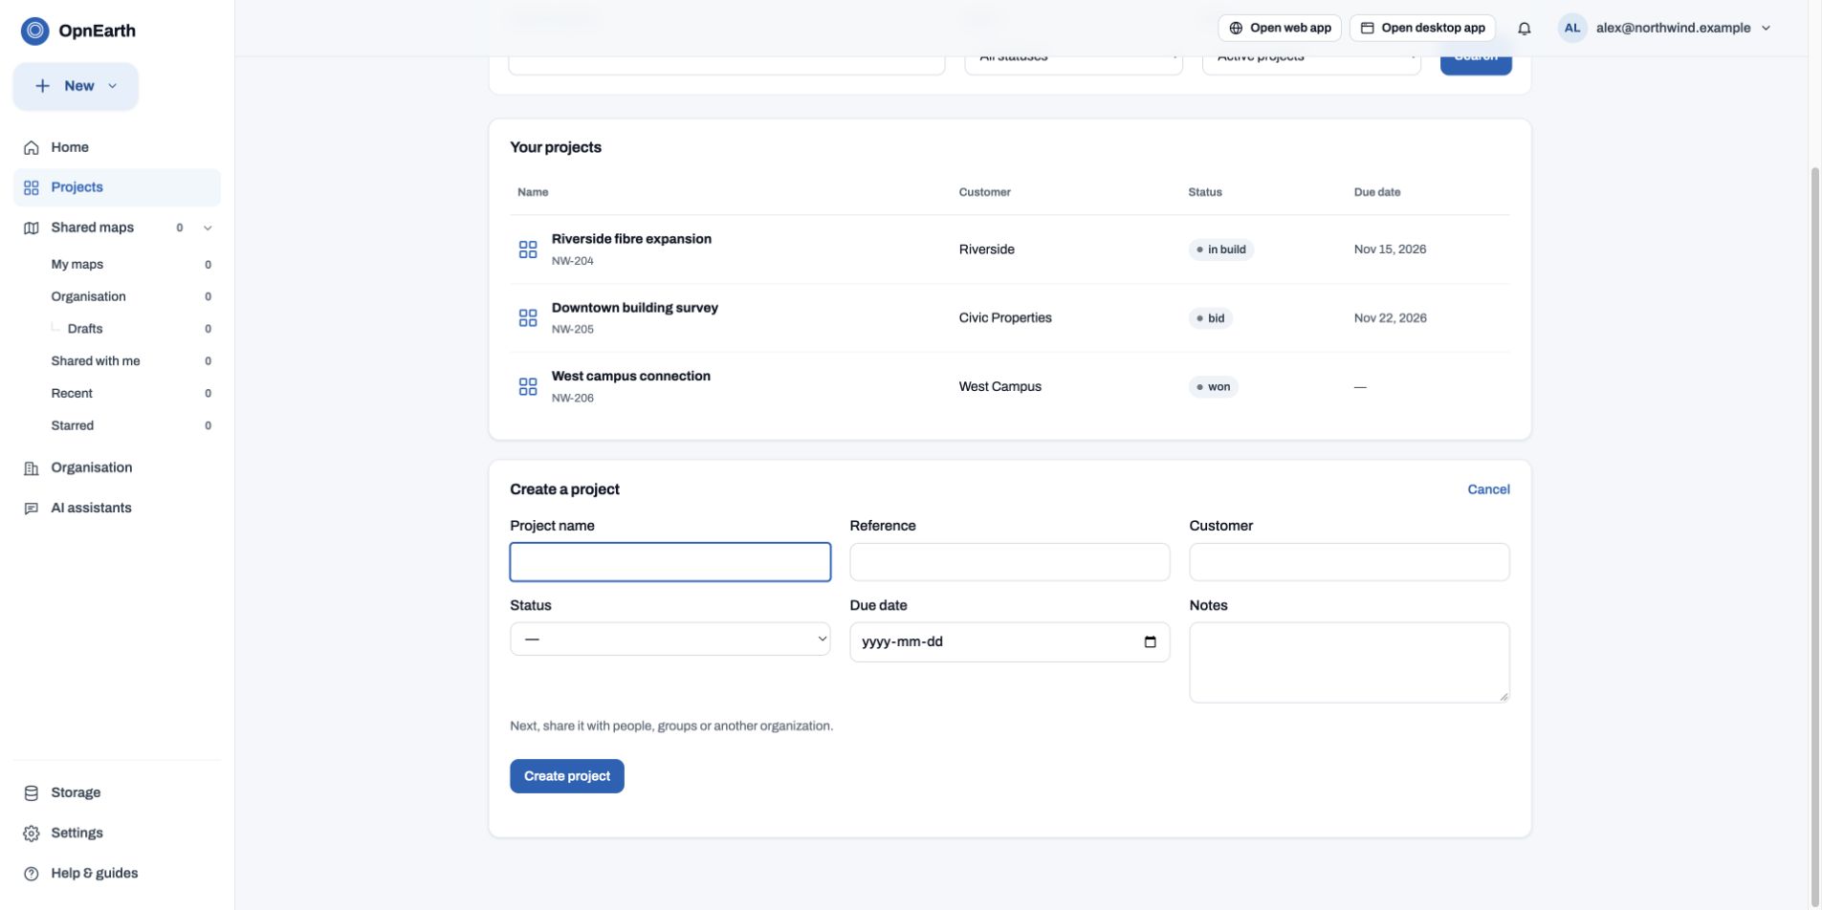Open the New dropdown button
The image size is (1822, 910).
pos(76,86)
